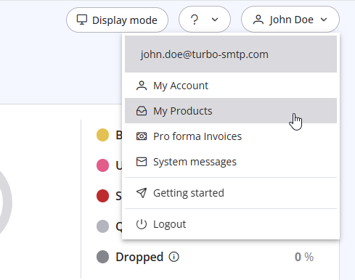Open the Display mode button
The image size is (355, 280).
tap(117, 20)
